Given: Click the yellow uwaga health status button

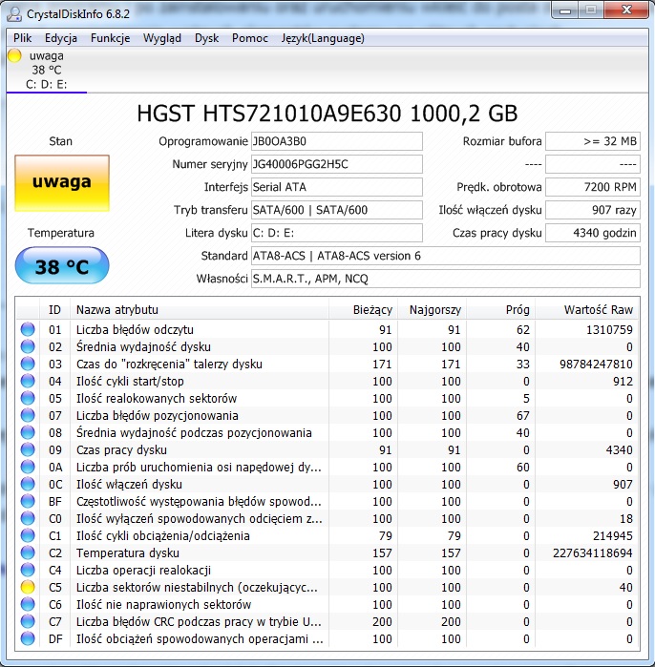Looking at the screenshot, I should coord(62,183).
